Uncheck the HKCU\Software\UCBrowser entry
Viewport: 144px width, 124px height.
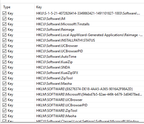click(5, 46)
